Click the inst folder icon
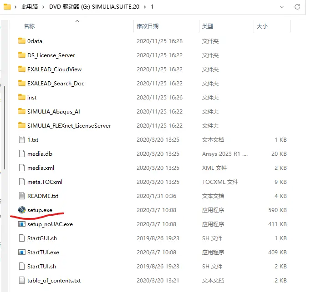Image resolution: width=311 pixels, height=292 pixels. pyautogui.click(x=21, y=97)
